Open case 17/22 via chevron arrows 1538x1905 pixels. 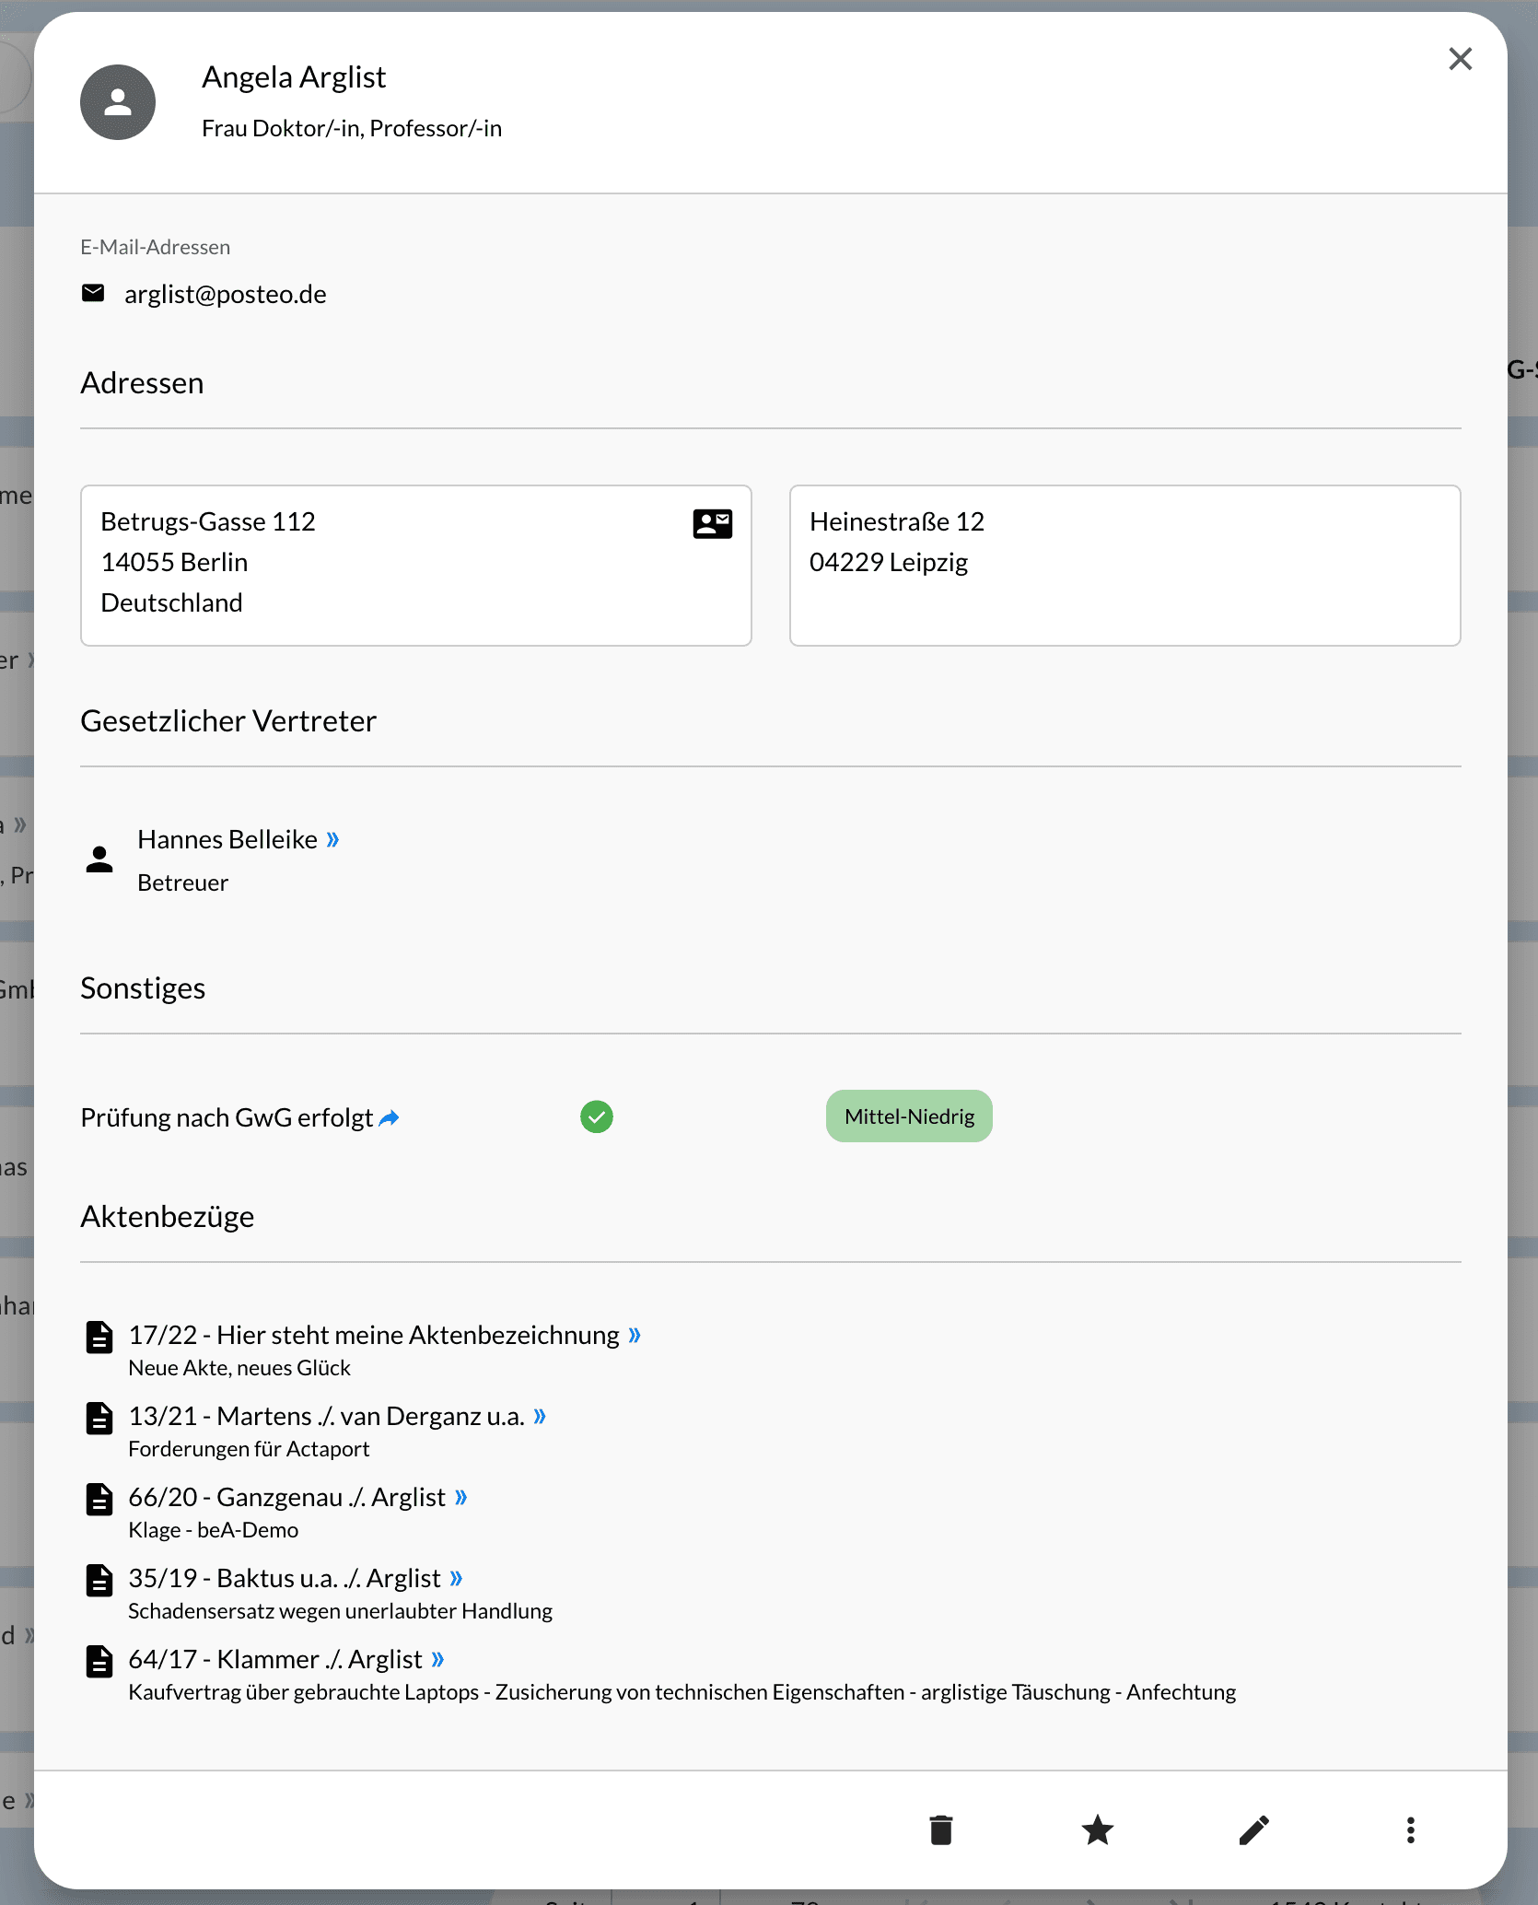click(x=635, y=1336)
